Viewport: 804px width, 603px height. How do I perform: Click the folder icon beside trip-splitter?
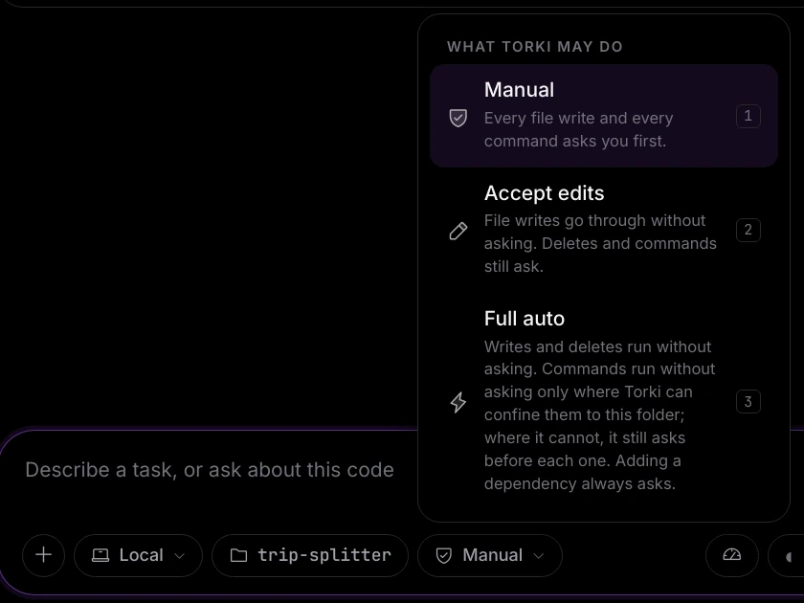pyautogui.click(x=238, y=555)
